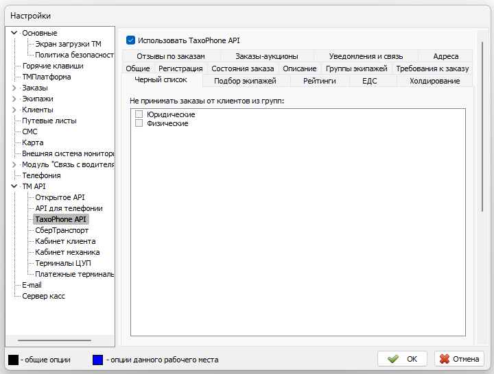The width and height of the screenshot is (494, 374).
Task: Open the Телефония settings
Action: (41, 175)
